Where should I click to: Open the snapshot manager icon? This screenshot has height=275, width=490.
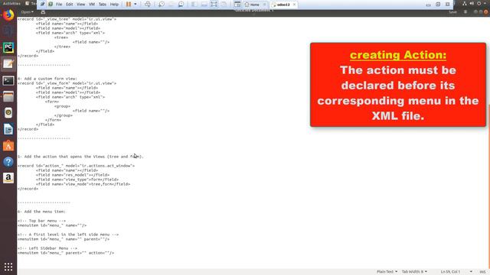tap(181, 5)
